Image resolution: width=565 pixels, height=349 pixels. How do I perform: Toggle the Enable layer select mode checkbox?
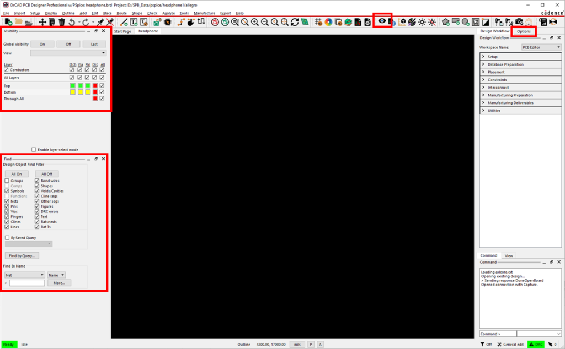(x=34, y=149)
